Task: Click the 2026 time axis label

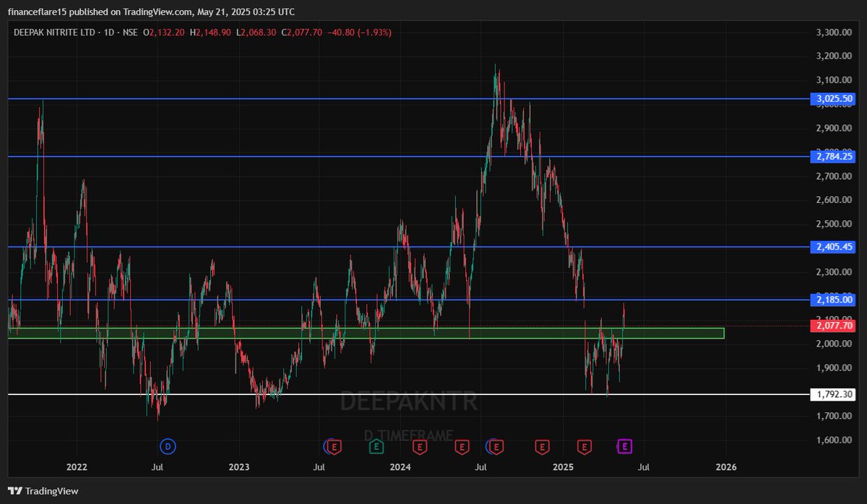Action: pos(725,467)
